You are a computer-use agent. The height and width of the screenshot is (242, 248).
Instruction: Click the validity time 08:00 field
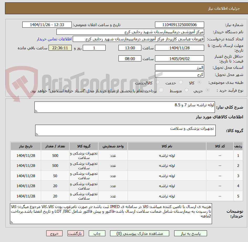click(130, 59)
